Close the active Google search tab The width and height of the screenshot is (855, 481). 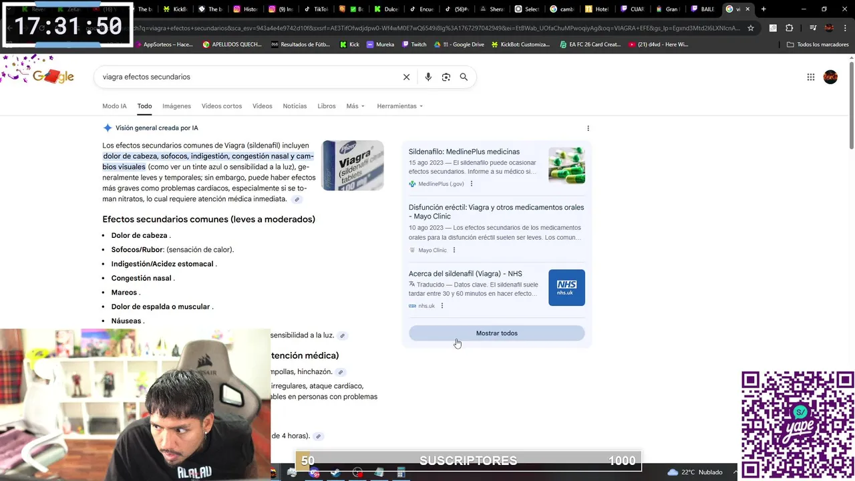(x=747, y=9)
